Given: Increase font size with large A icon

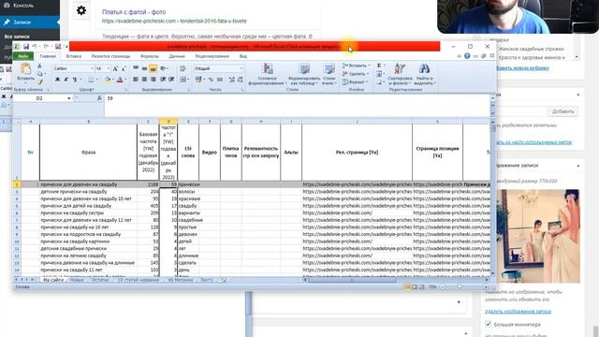Looking at the screenshot, I should tap(115, 68).
